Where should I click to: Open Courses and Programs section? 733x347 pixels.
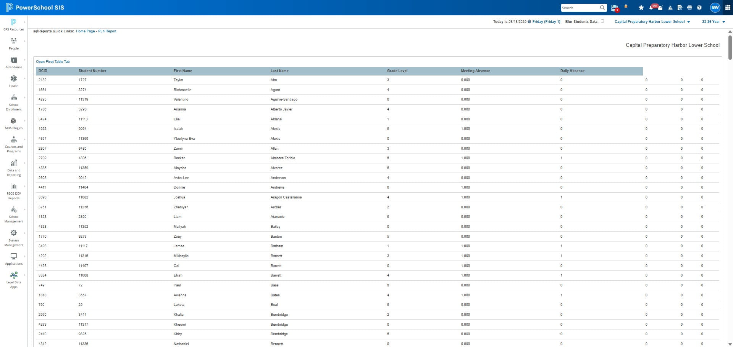14,145
